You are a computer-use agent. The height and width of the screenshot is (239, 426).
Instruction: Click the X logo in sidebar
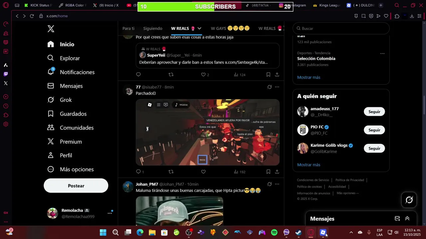[x=51, y=29]
